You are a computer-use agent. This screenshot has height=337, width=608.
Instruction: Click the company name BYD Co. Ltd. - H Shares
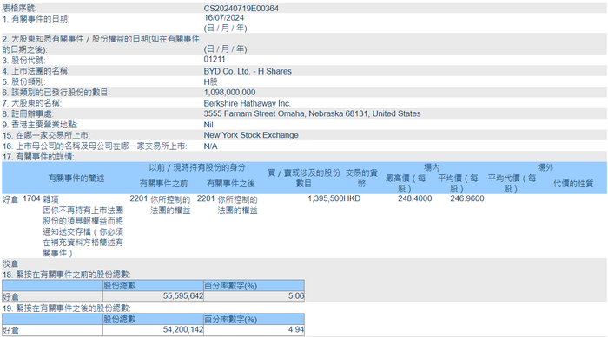pos(248,71)
